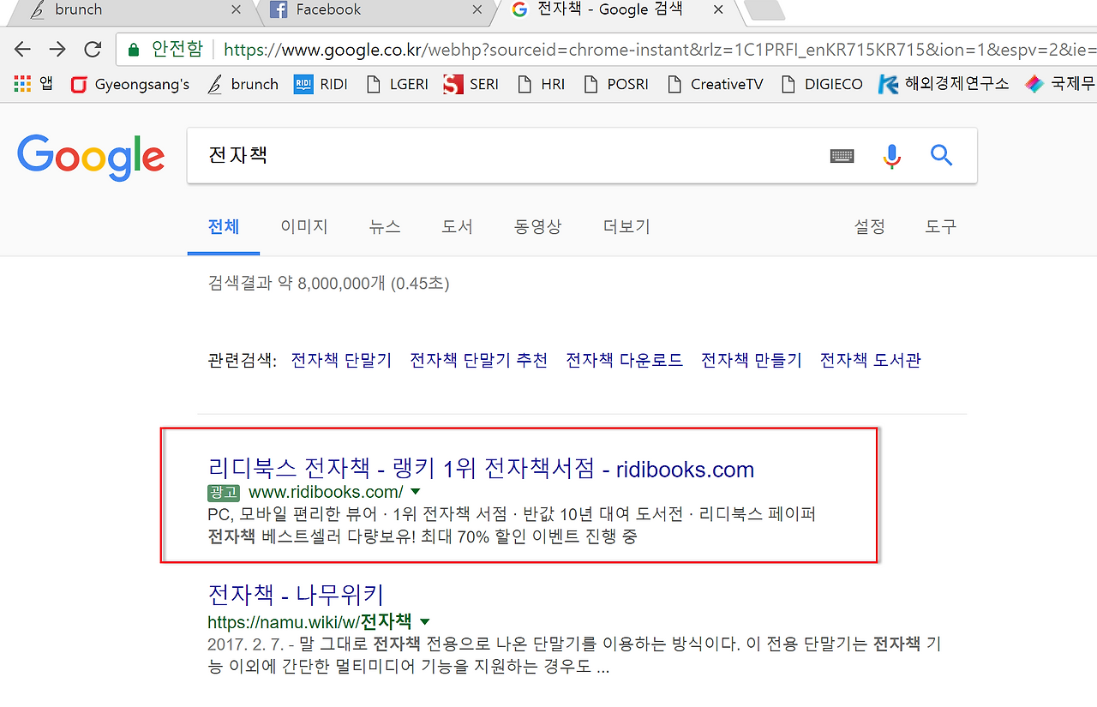Switch to the 이미지 search tab
Screen dimensions: 1097x707
pos(304,227)
